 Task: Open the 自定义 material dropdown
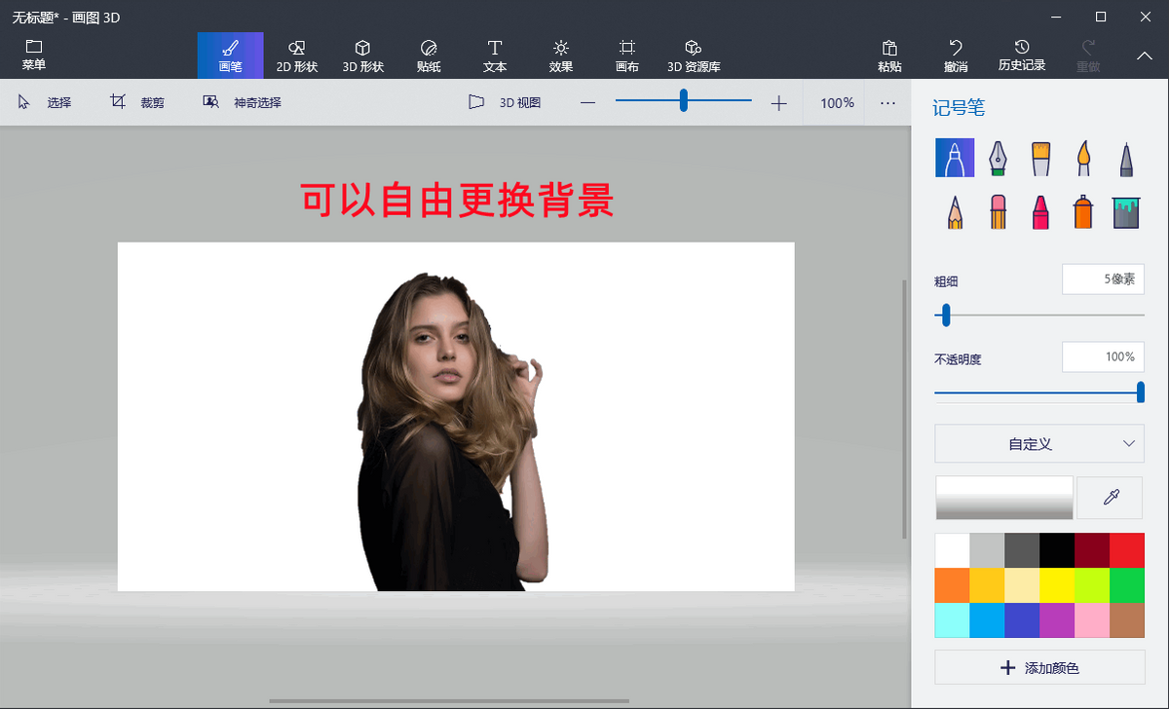click(x=1039, y=444)
